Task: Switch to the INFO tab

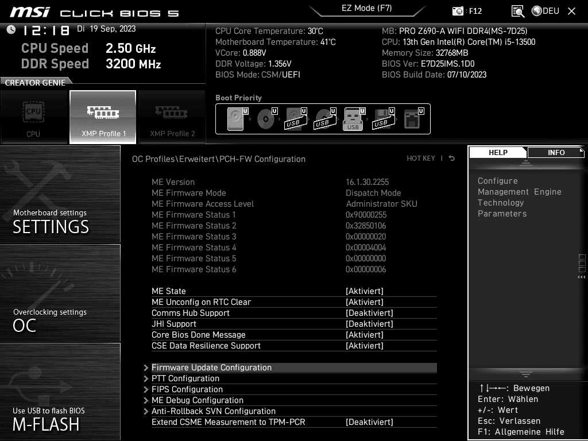Action: point(556,153)
